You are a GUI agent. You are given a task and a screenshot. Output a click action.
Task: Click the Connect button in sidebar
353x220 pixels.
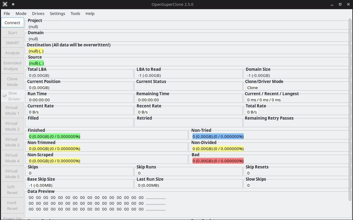(x=12, y=23)
